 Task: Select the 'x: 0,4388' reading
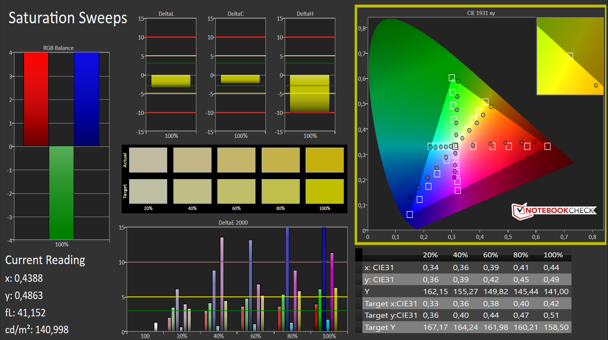point(24,278)
